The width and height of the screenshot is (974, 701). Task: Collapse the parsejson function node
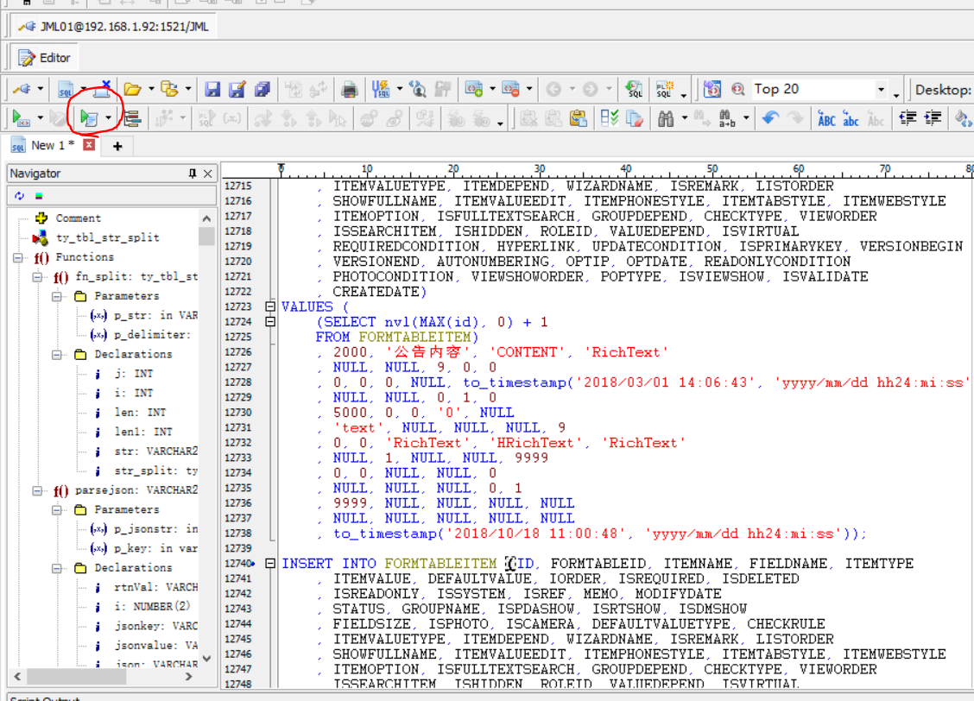tap(38, 490)
